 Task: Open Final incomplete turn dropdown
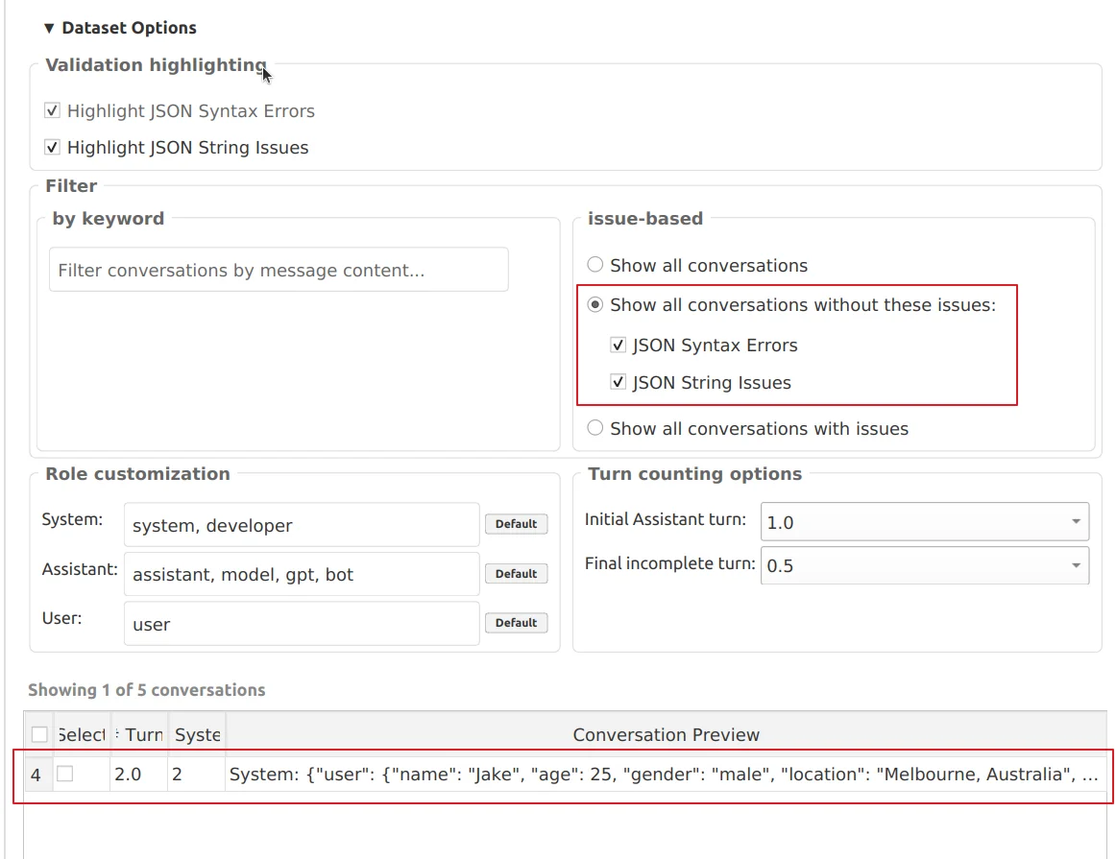click(925, 564)
